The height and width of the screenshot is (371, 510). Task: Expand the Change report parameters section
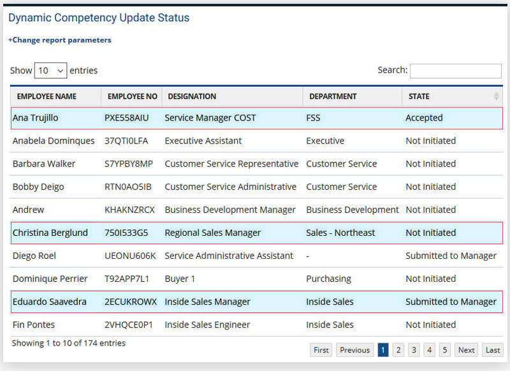[x=59, y=40]
